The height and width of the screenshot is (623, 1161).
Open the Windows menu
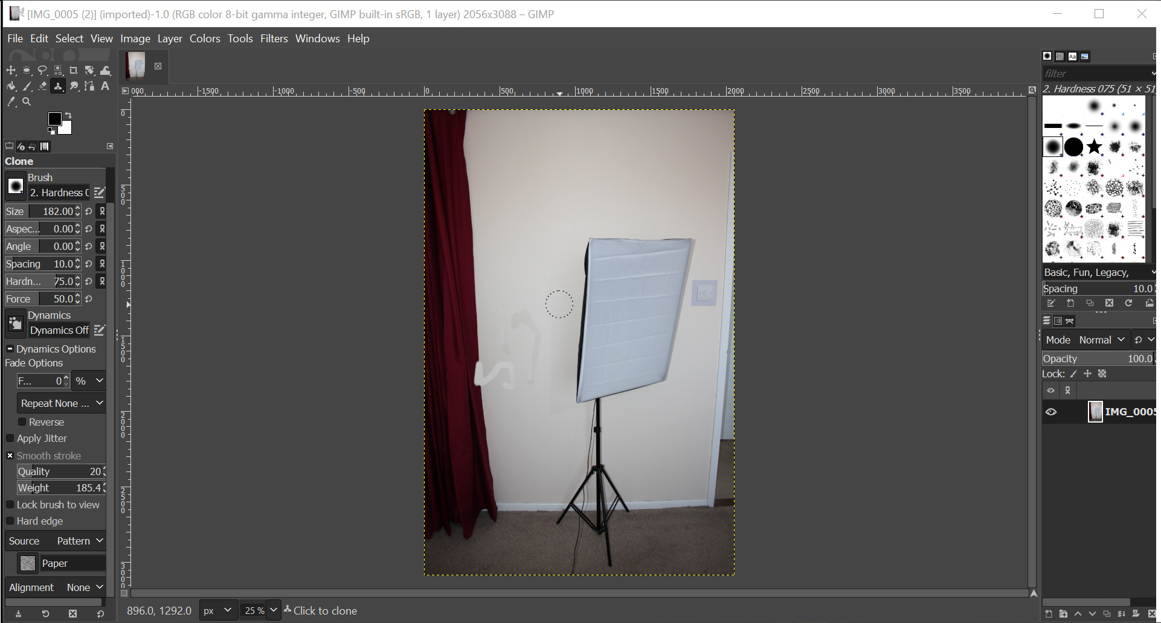[x=318, y=39]
